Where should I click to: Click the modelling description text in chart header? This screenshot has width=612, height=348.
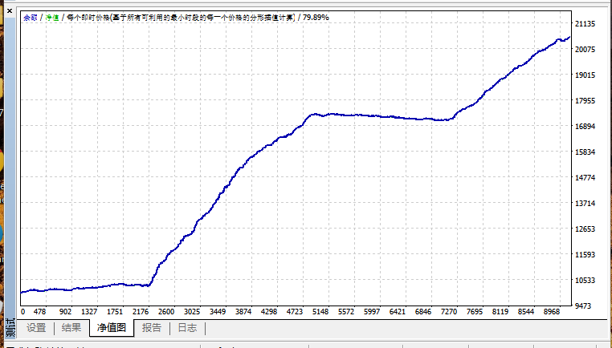point(181,18)
